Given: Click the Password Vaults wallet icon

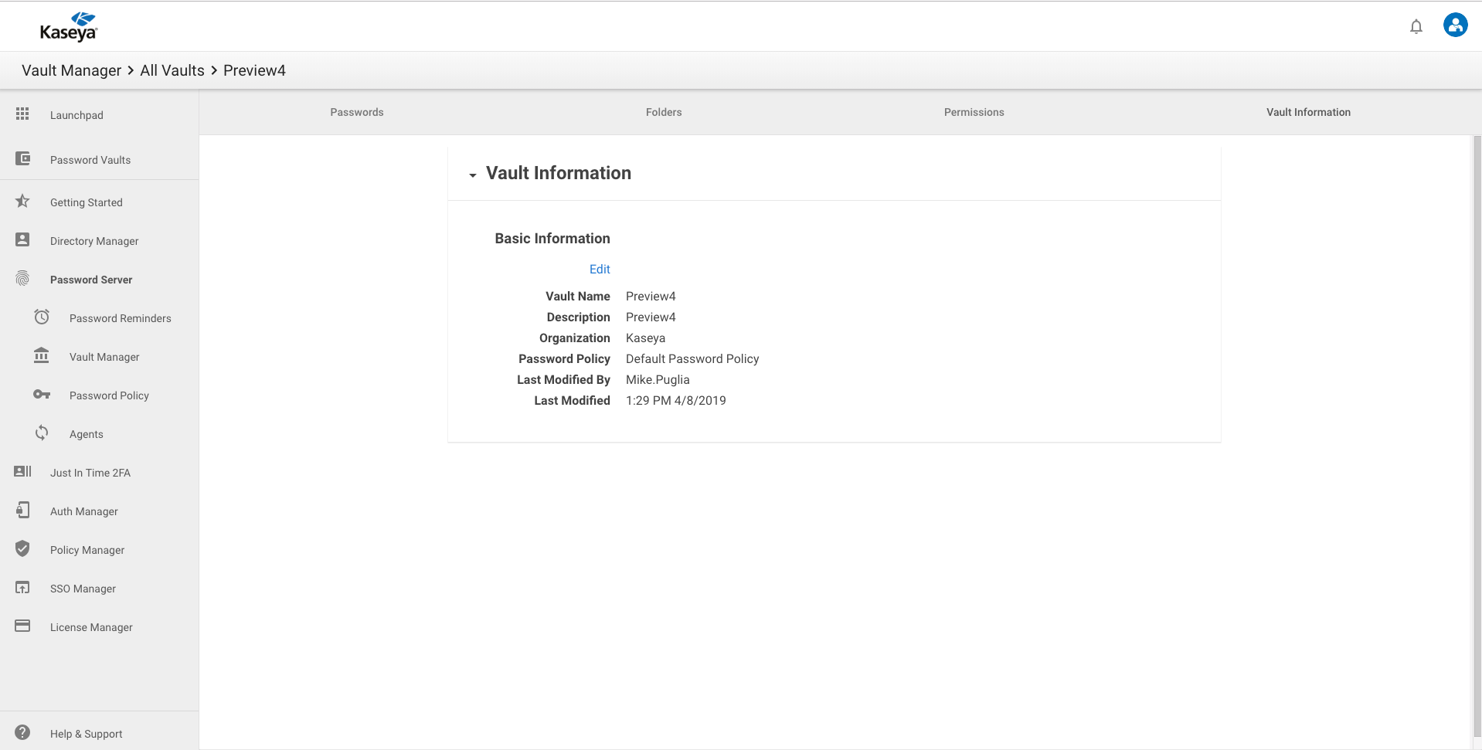Looking at the screenshot, I should [x=22, y=158].
